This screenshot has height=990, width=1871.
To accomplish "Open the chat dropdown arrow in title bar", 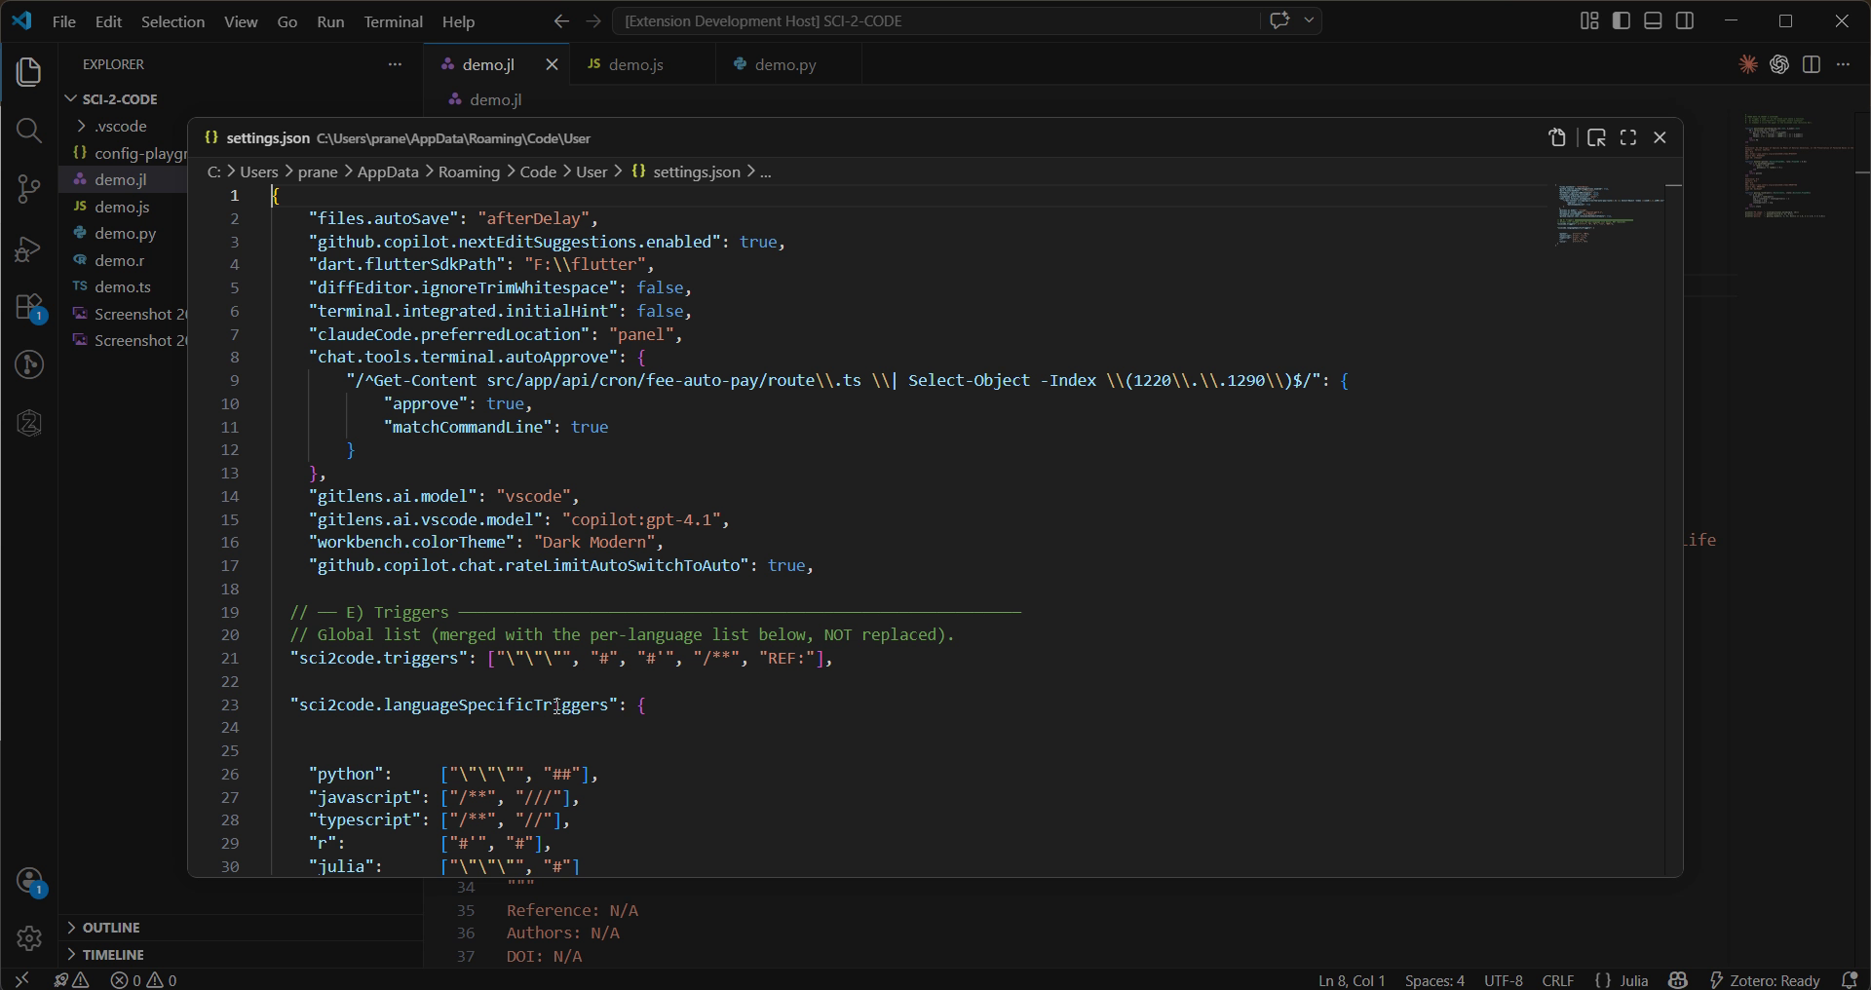I will 1309,20.
